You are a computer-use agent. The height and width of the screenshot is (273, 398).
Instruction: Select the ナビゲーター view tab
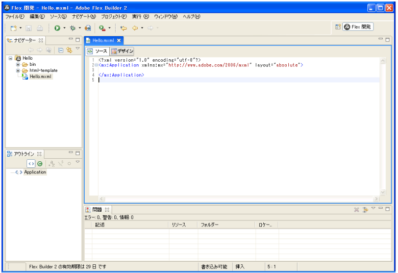pyautogui.click(x=24, y=40)
